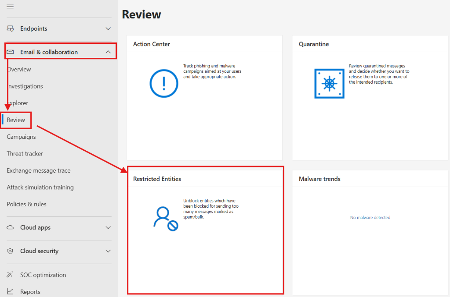Click the Reports chart icon

click(10, 292)
